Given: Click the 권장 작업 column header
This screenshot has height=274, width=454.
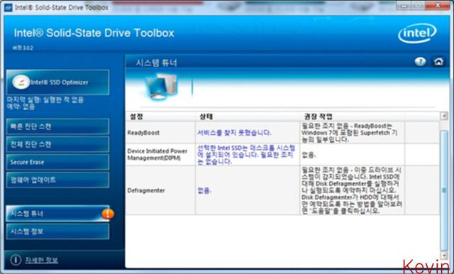Looking at the screenshot, I should [x=318, y=116].
